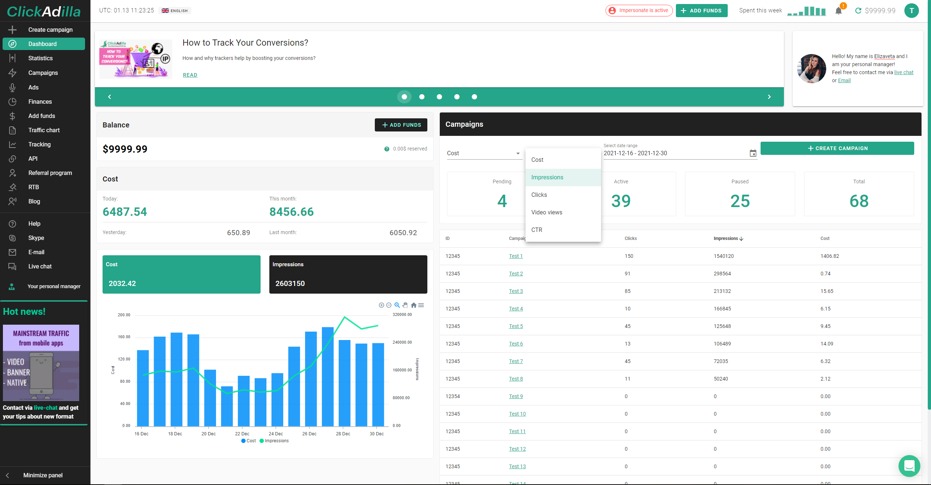This screenshot has width=931, height=485.
Task: Click the reserved funds help icon
Action: click(386, 149)
